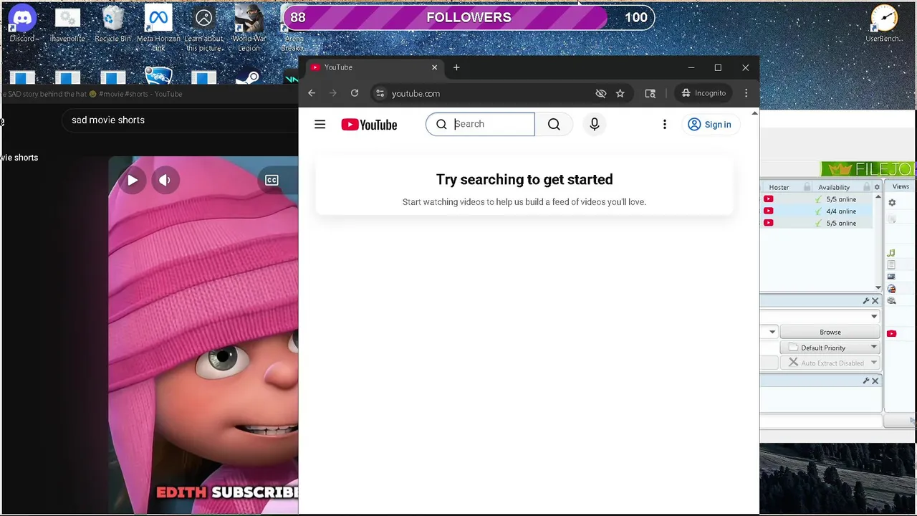Open the Chrome three-dot menu

point(746,93)
